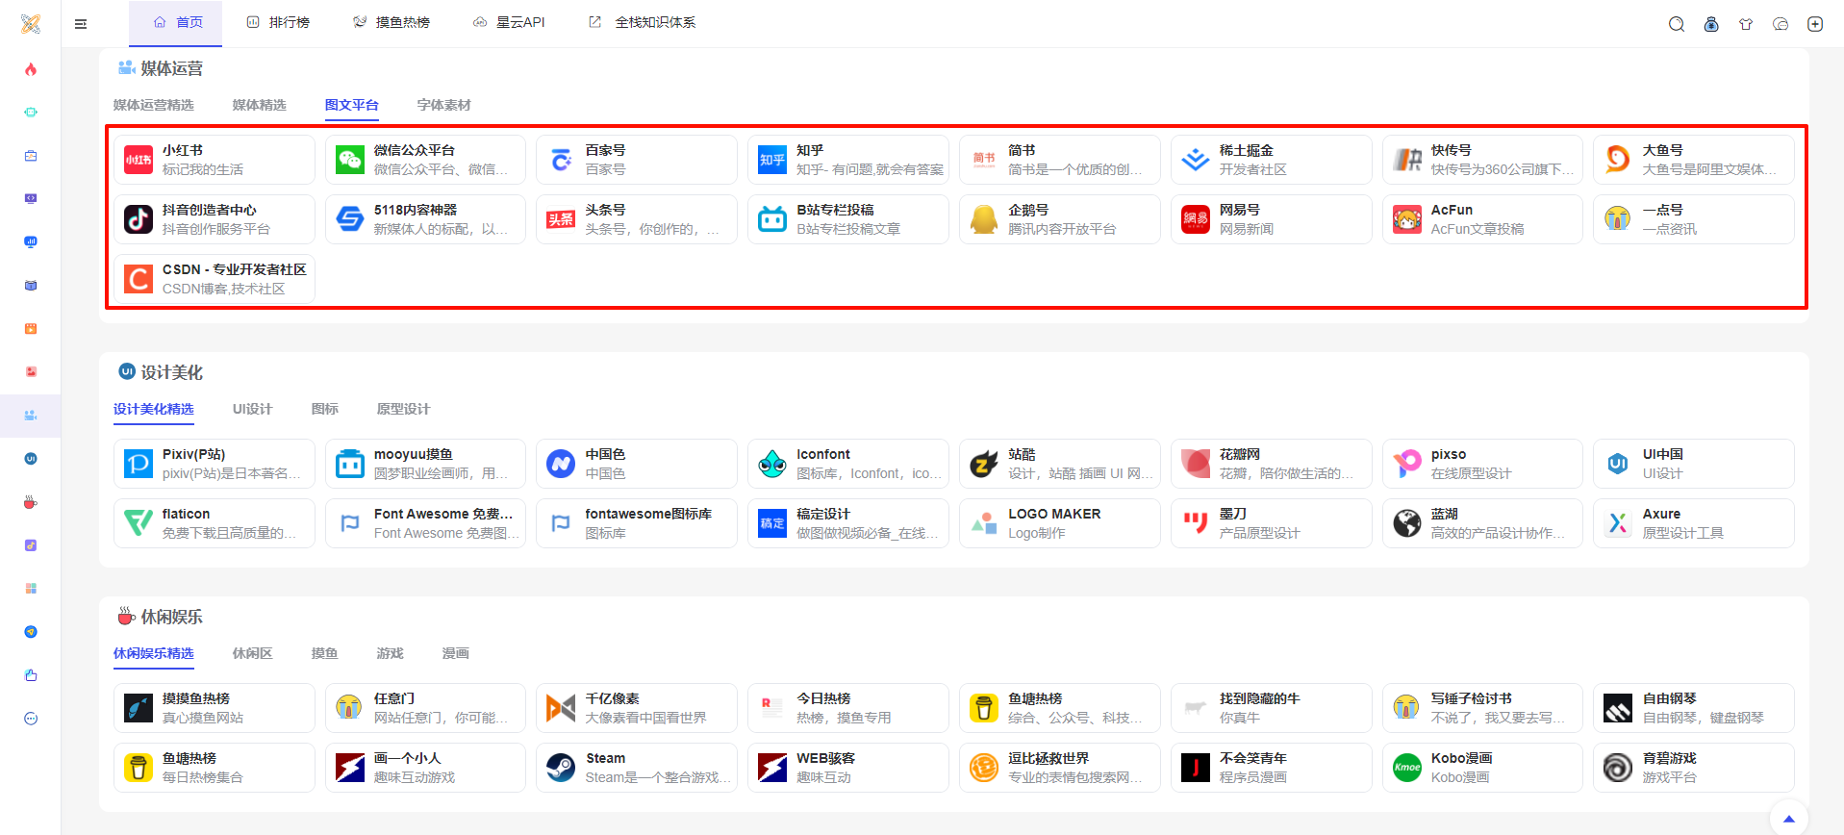Switch to the 漫画 sub-tab

(x=455, y=653)
